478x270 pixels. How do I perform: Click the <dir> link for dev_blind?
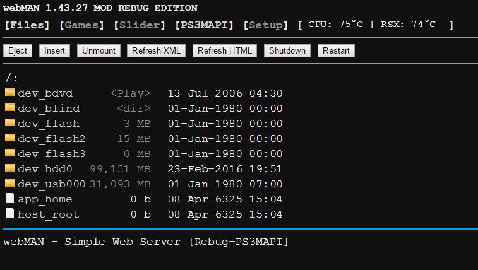coord(134,109)
